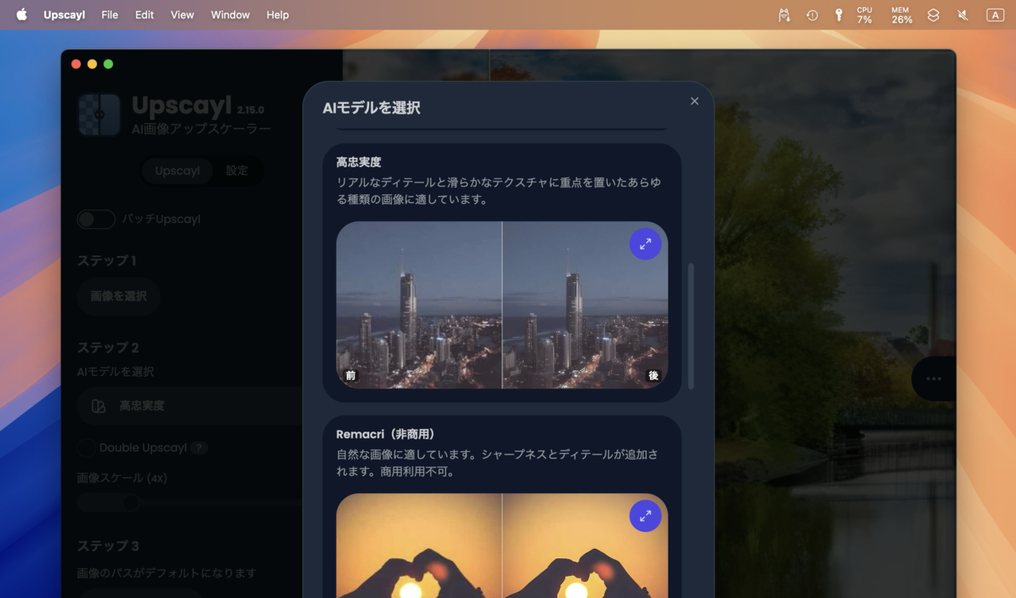The image size is (1016, 598).
Task: Open the View menu
Action: pyautogui.click(x=183, y=14)
